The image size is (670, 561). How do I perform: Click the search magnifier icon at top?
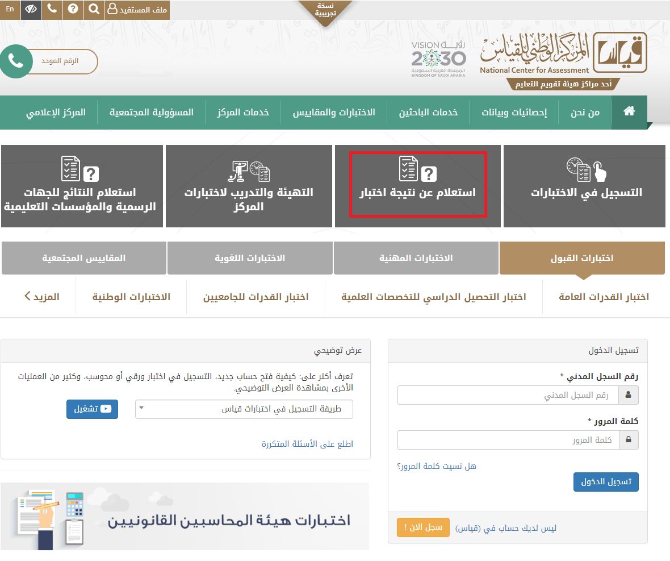pyautogui.click(x=94, y=10)
